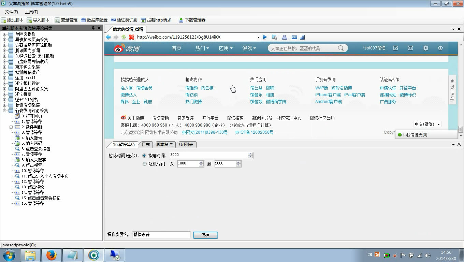Open the 风云榜 link
Screen dimensions: 464x262
(207, 88)
